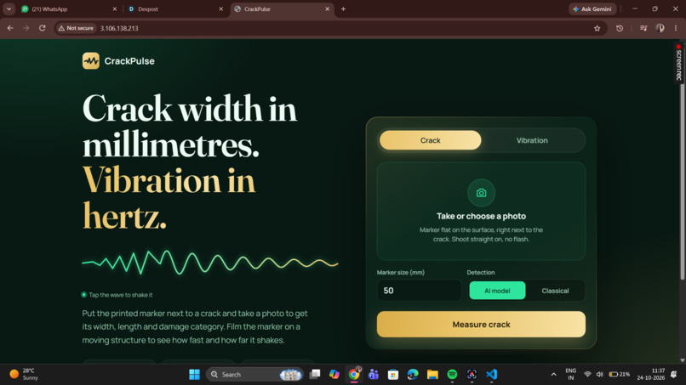686x385 pixels.
Task: Open a new browser tab
Action: [x=344, y=8]
